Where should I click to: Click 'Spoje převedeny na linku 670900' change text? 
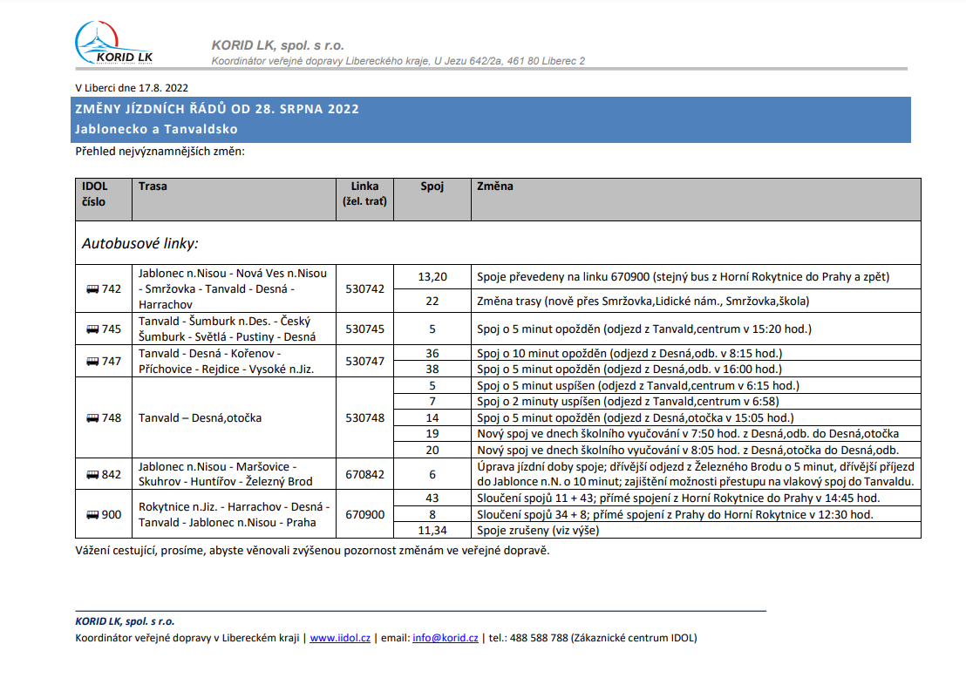(x=684, y=277)
